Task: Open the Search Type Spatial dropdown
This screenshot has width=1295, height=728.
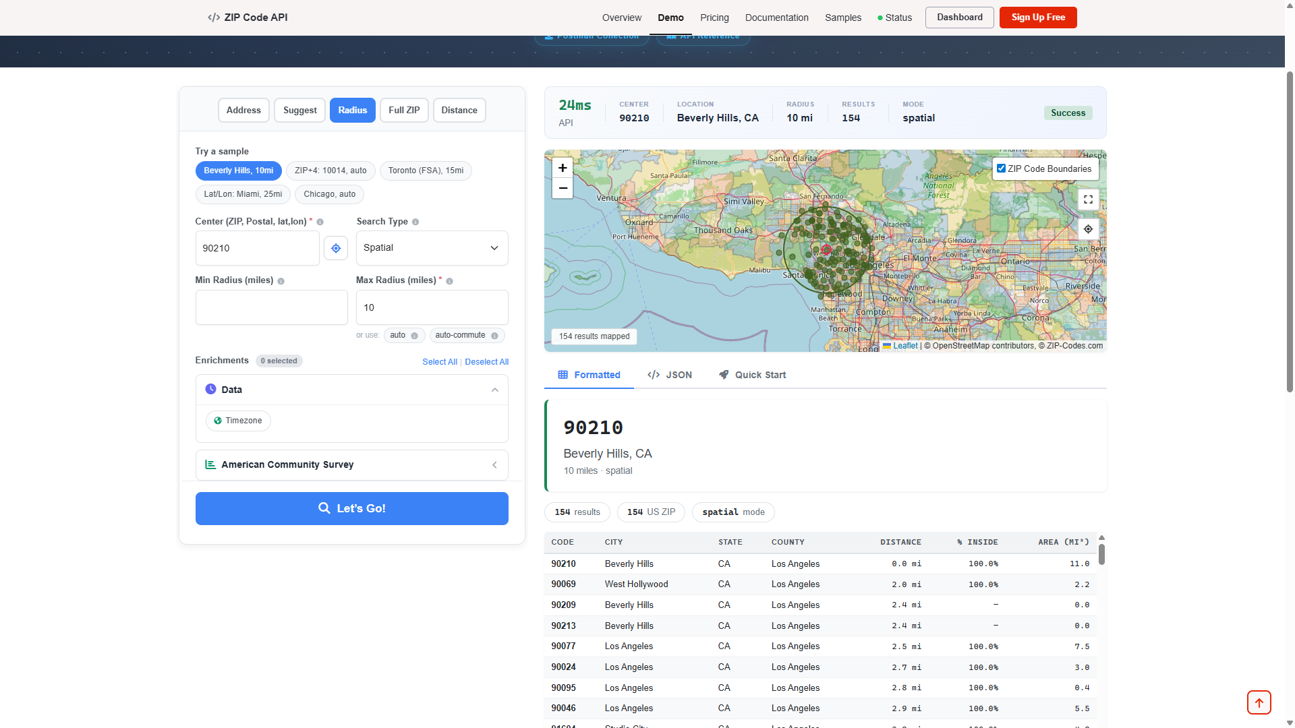Action: [432, 248]
